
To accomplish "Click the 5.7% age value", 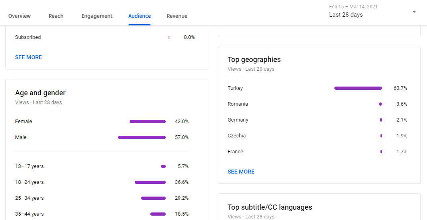I will tap(183, 166).
